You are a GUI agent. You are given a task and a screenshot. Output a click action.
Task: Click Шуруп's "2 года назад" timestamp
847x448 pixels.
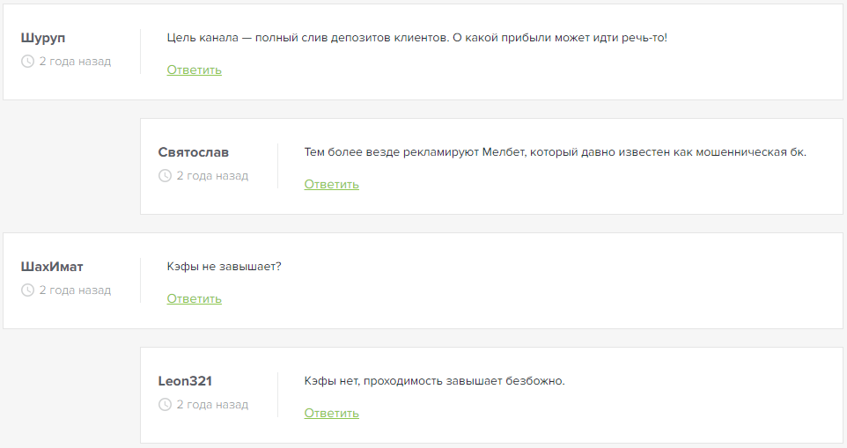point(75,62)
